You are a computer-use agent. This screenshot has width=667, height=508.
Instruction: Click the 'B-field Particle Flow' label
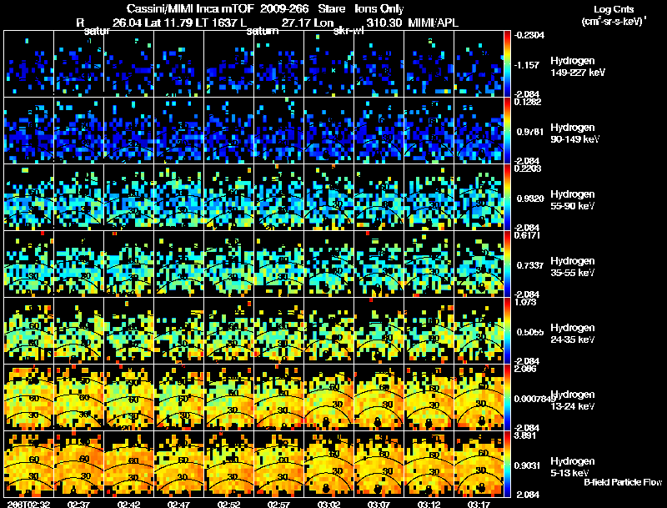tap(623, 482)
